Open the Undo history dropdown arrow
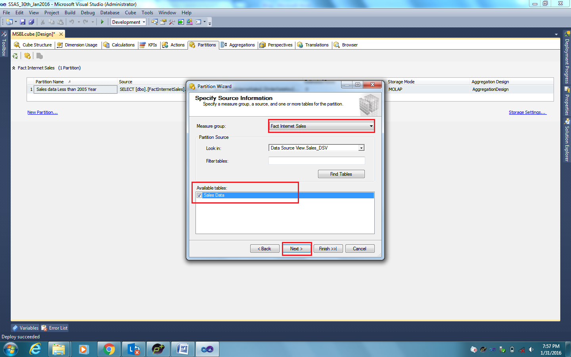Viewport: 571px width, 357px height. point(79,22)
